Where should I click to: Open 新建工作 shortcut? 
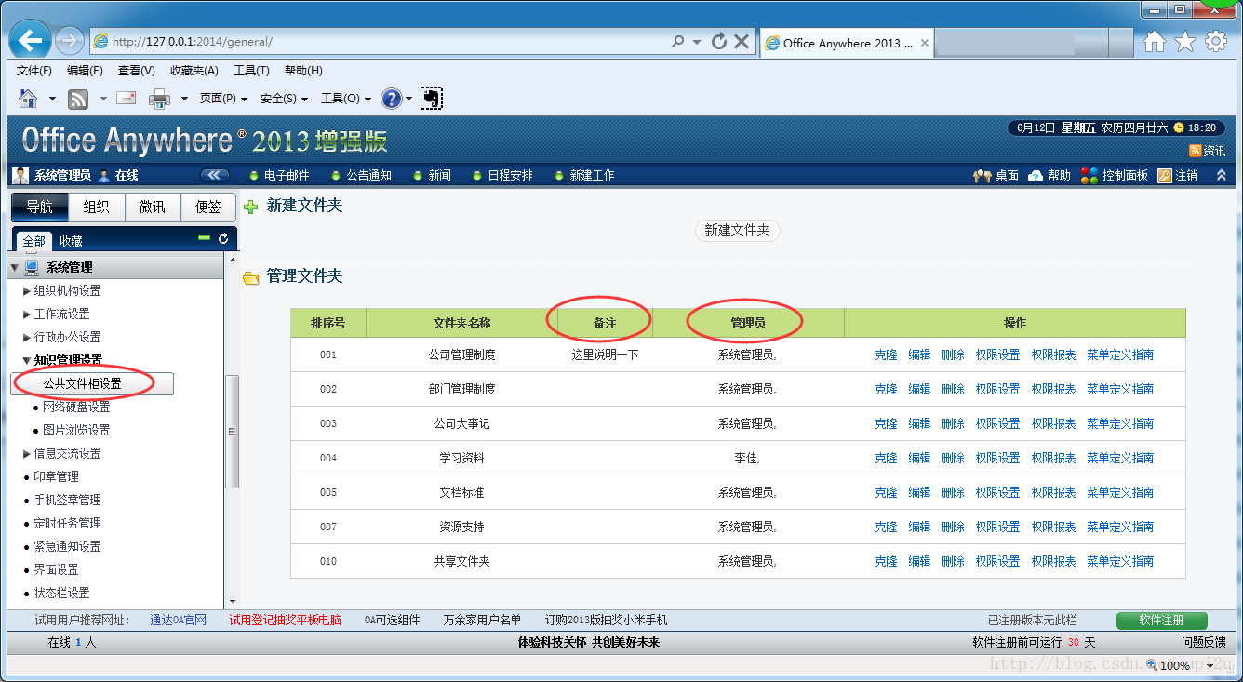[584, 175]
